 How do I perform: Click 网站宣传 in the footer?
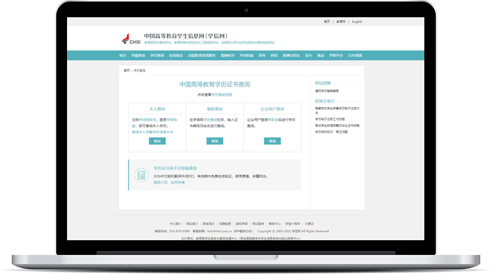click(258, 224)
